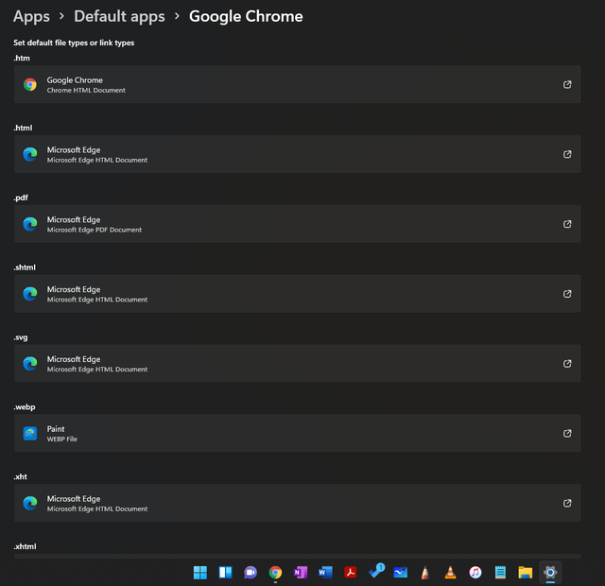Open the app chooser arrow for .svg

567,363
